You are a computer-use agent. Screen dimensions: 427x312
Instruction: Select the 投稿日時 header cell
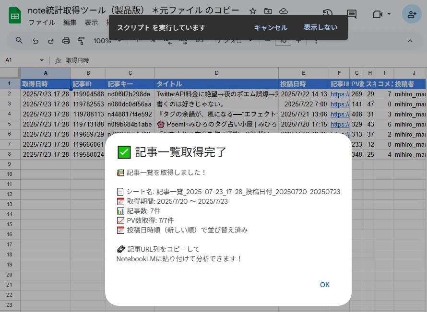304,84
